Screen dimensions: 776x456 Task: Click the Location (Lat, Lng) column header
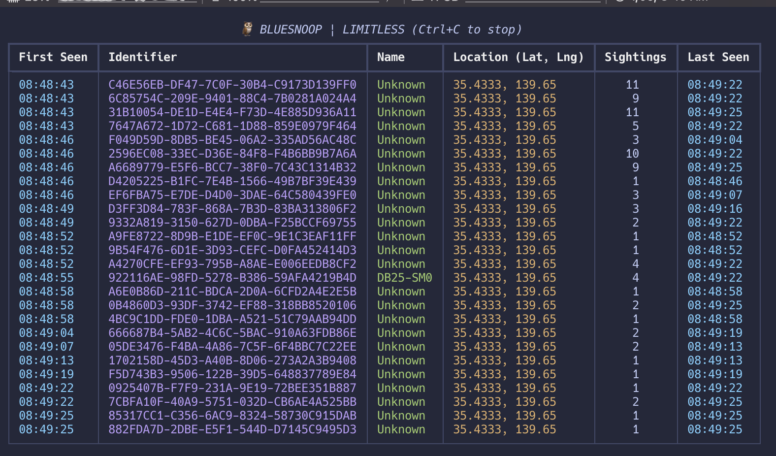tap(518, 57)
